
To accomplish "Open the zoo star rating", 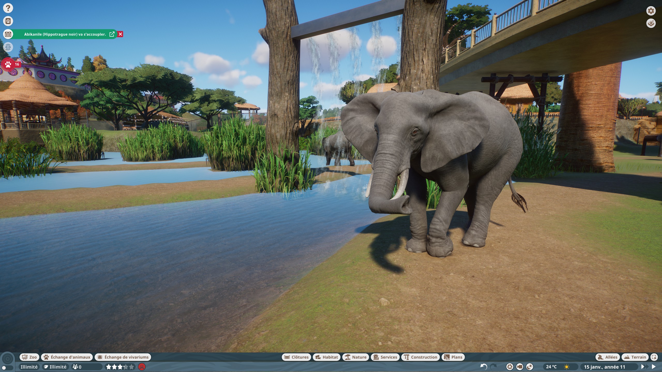I will point(120,367).
